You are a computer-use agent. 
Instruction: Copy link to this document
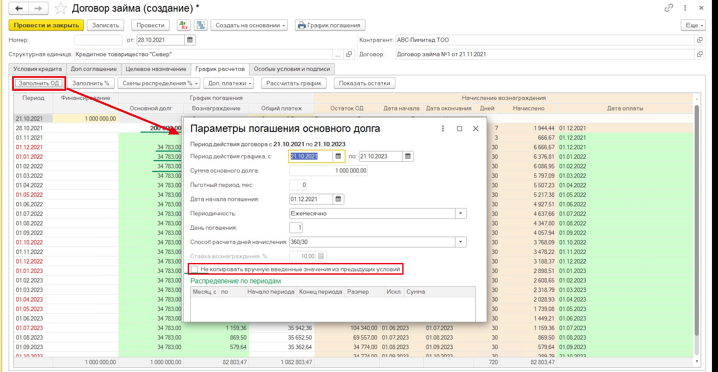[x=669, y=8]
